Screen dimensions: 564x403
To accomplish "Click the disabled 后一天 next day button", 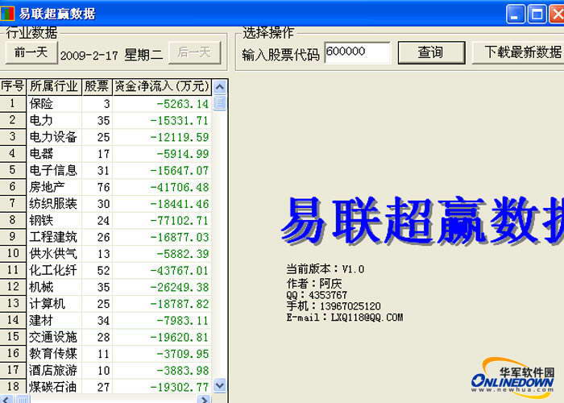I will (x=195, y=53).
